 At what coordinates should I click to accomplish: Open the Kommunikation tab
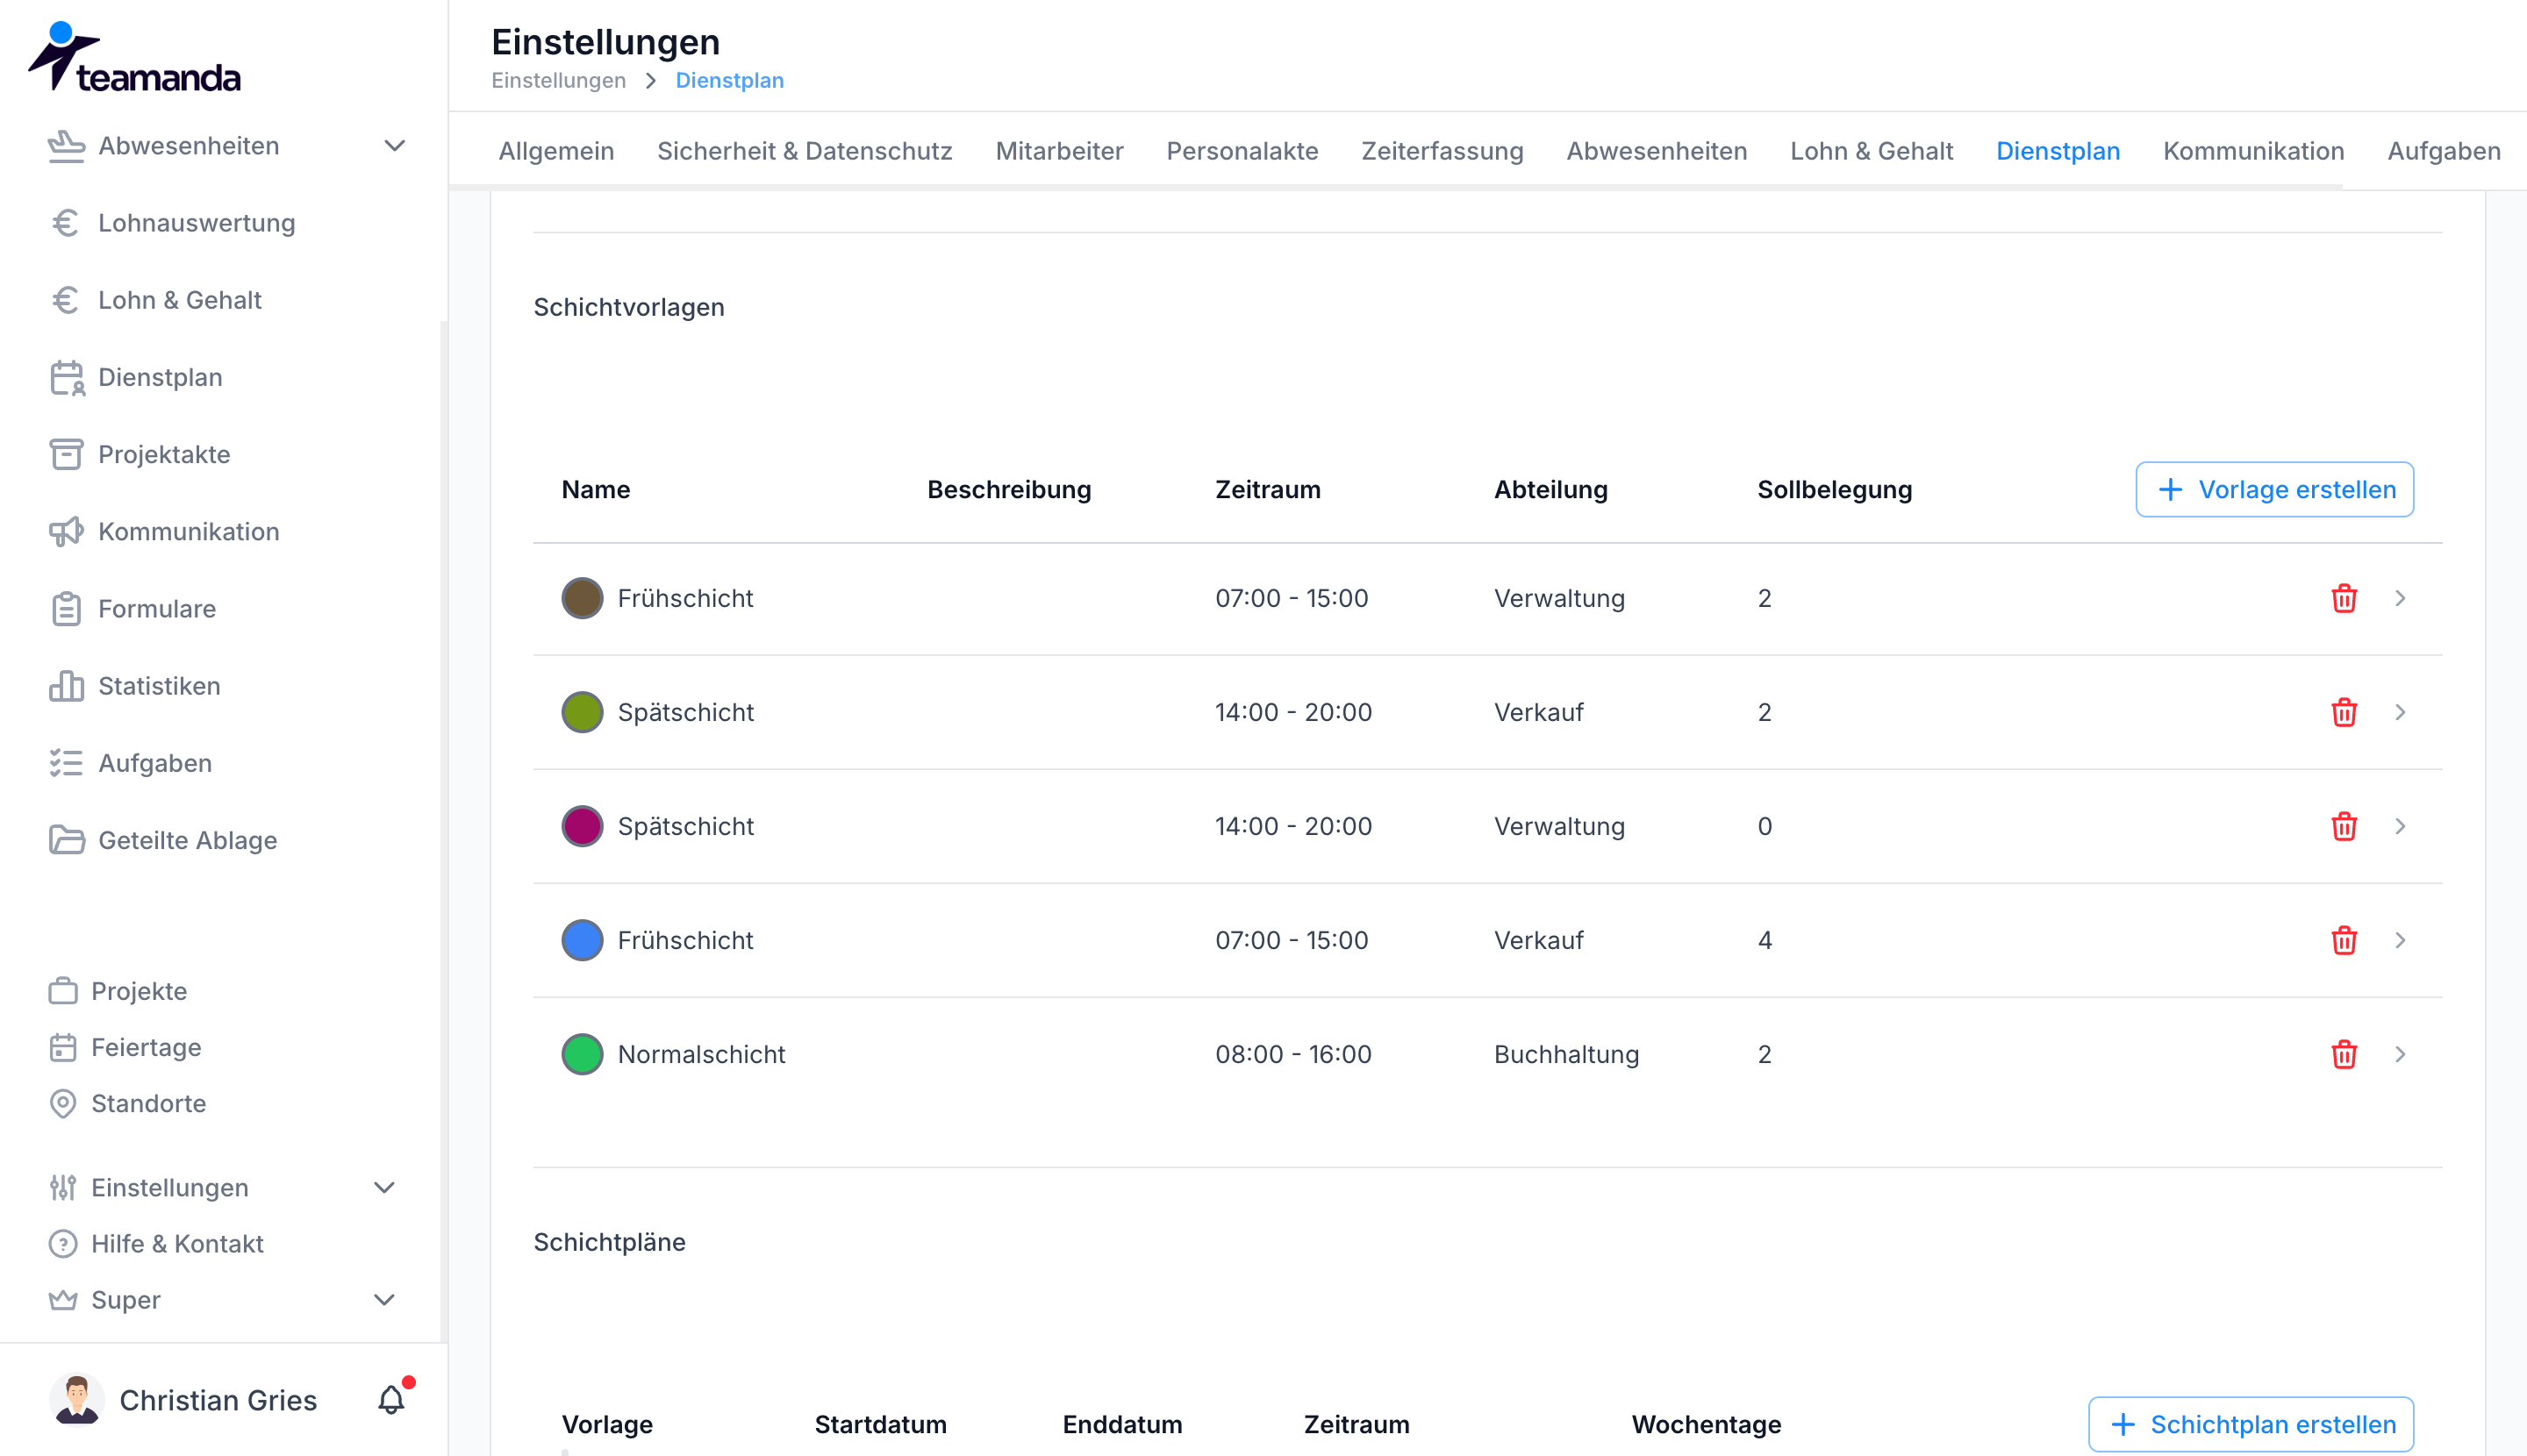pos(2254,151)
